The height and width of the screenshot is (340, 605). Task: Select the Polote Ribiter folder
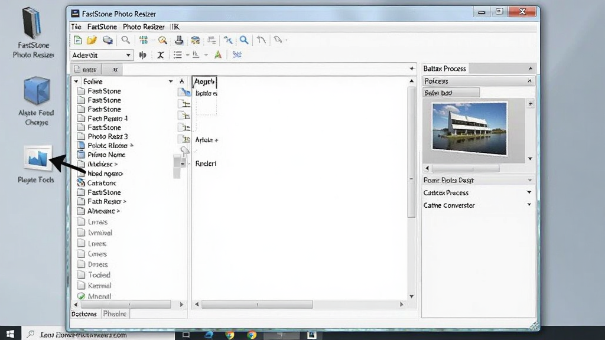click(x=105, y=146)
